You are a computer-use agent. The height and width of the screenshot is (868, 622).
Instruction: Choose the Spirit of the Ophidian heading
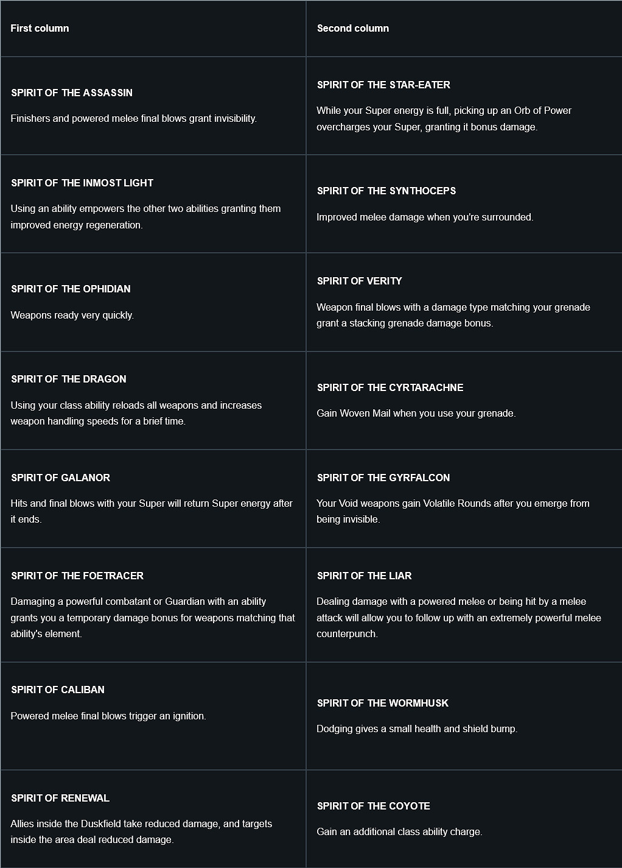click(x=71, y=289)
